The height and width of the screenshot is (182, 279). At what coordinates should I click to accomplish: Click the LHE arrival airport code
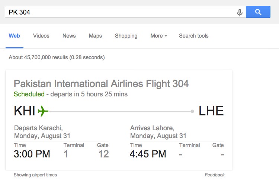(x=211, y=111)
